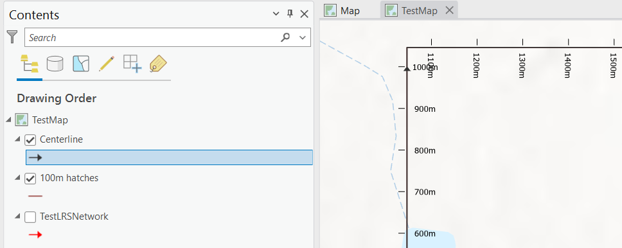Click the 1000m hatch label on map
The height and width of the screenshot is (248, 622).
tap(425, 67)
